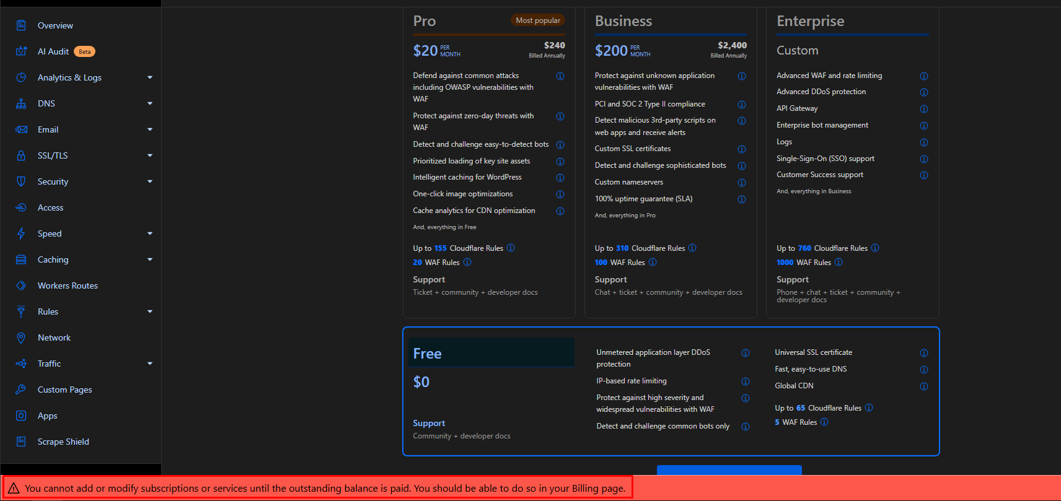Show info for Pro zero-day threats feature

click(560, 116)
